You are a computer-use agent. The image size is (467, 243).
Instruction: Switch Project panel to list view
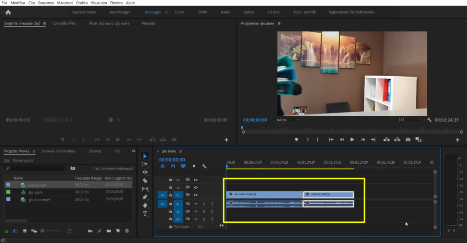pyautogui.click(x=16, y=231)
